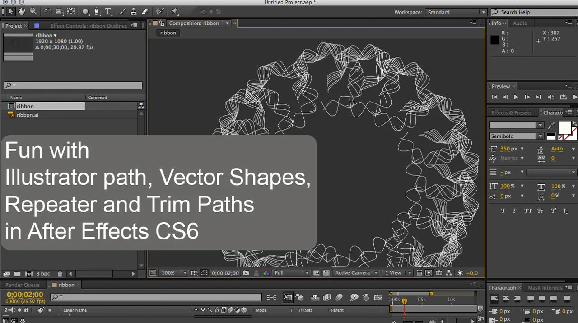Image resolution: width=578 pixels, height=323 pixels.
Task: Click Project panel search field
Action: [x=73, y=85]
